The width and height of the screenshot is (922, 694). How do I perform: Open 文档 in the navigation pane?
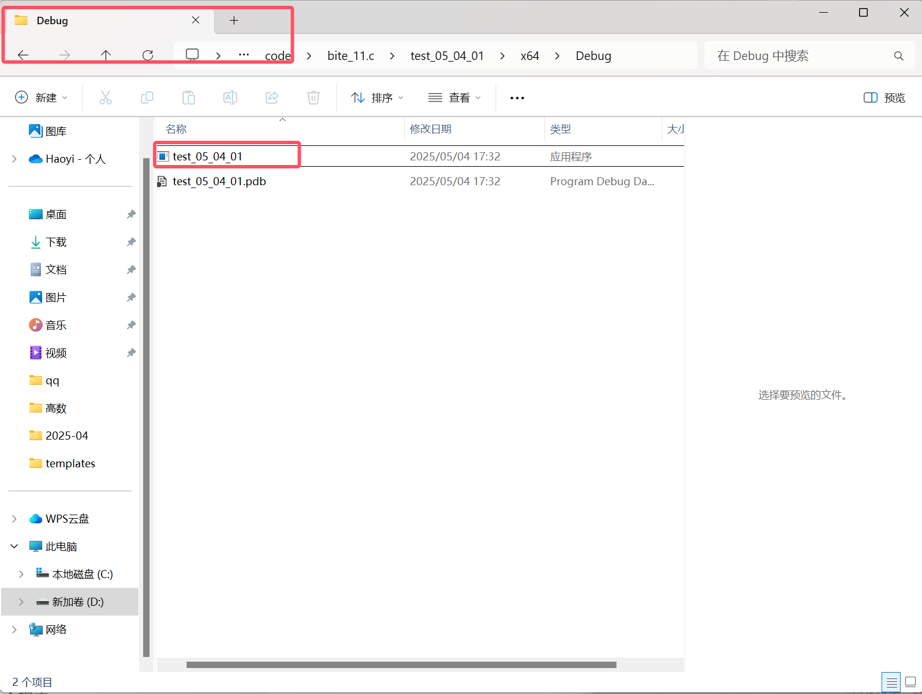pos(56,270)
